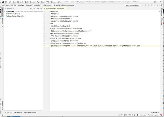Close the pycharm64.exe.vmoptions tab
Screen dimensions: 164x117
65,8
